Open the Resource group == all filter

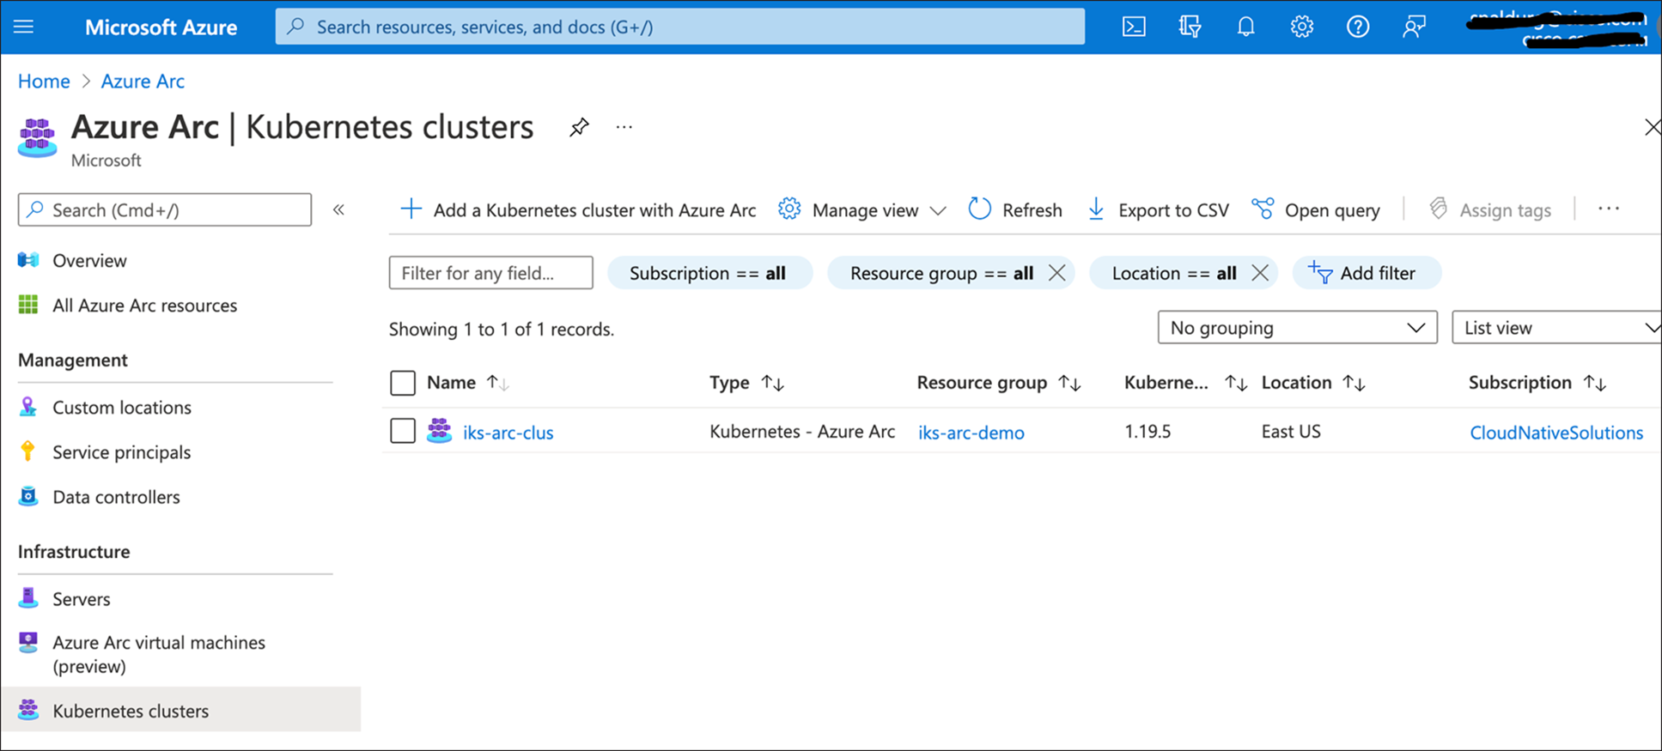click(x=941, y=273)
